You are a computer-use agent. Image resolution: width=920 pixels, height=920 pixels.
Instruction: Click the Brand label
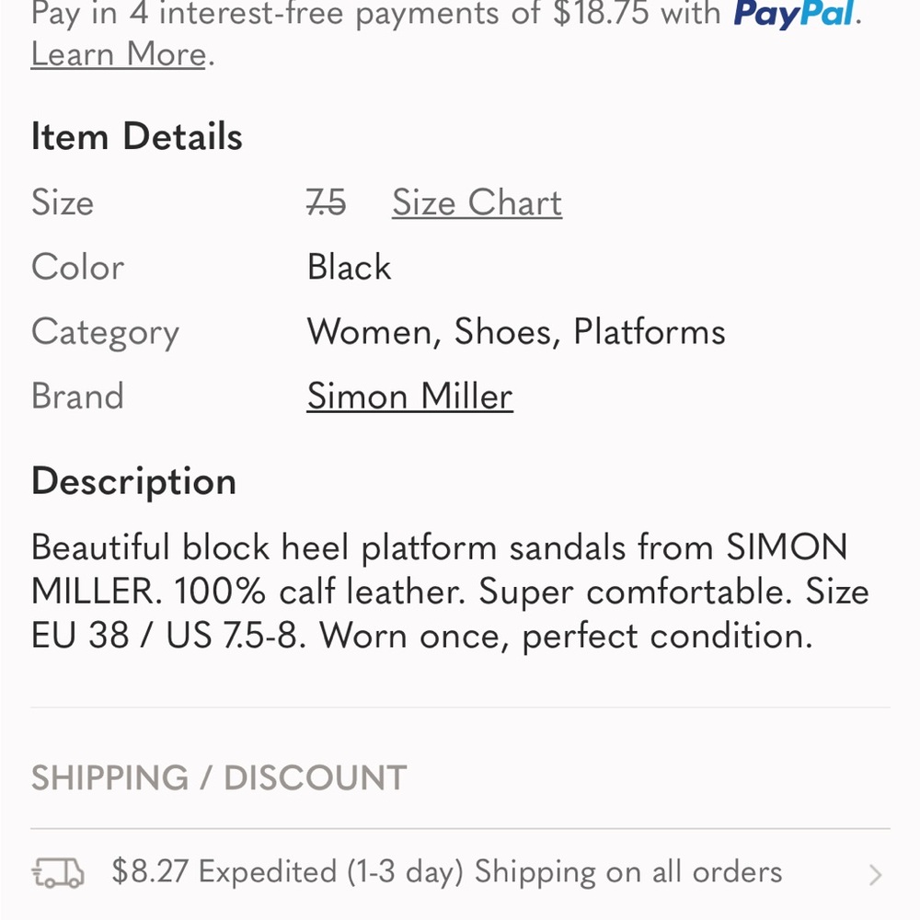pyautogui.click(x=78, y=396)
